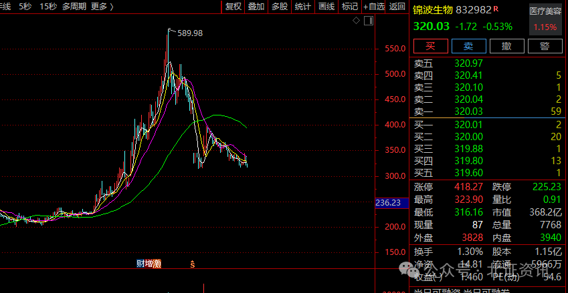Open the 多股 multi-stock view
The image size is (568, 293).
pos(280,7)
